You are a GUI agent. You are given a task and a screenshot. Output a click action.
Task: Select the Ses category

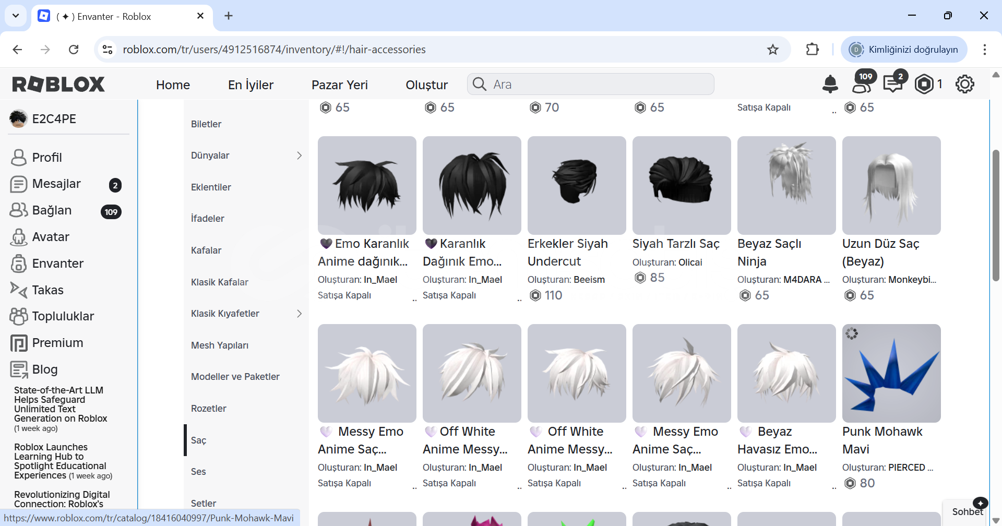click(x=246, y=472)
